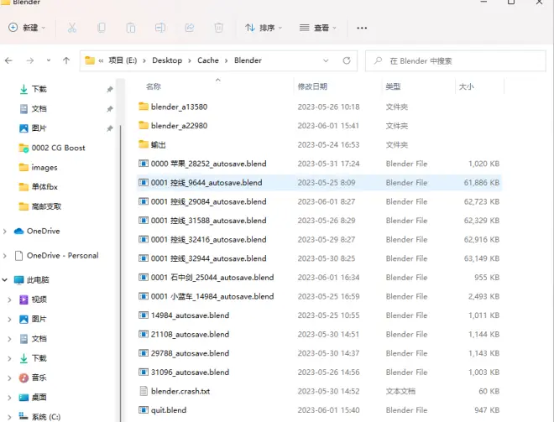Open 下载 in quick access

[39, 89]
